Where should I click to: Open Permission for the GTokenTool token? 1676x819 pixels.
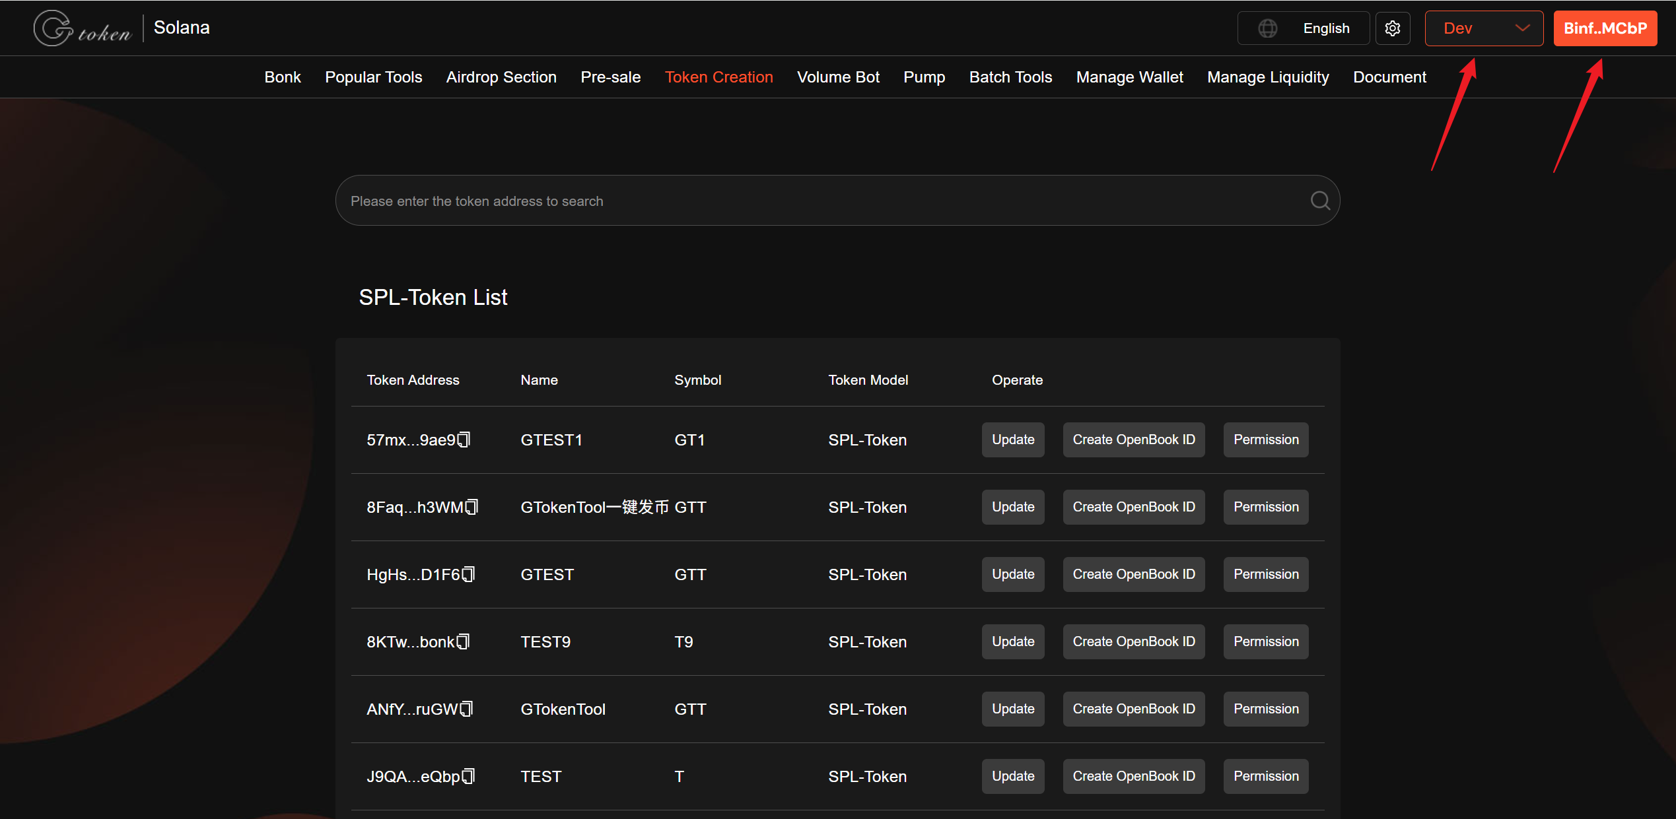click(1265, 709)
